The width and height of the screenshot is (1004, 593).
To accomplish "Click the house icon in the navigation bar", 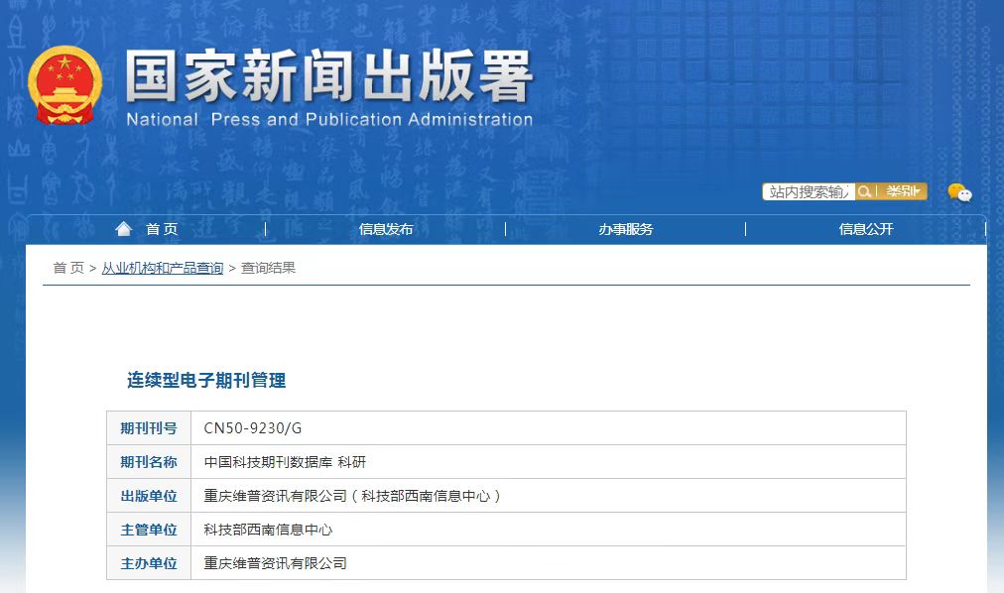I will (x=124, y=228).
